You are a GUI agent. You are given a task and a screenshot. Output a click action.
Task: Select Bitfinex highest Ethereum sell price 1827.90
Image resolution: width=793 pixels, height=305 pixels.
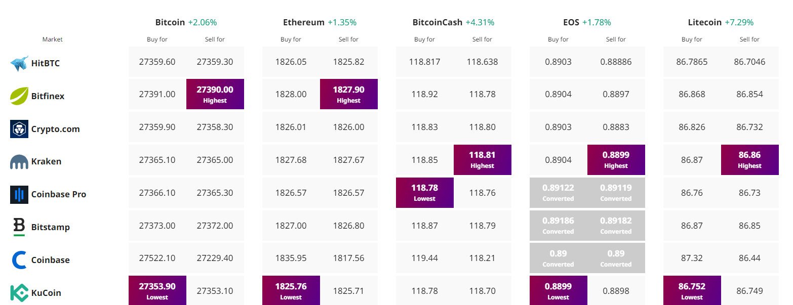pos(349,94)
